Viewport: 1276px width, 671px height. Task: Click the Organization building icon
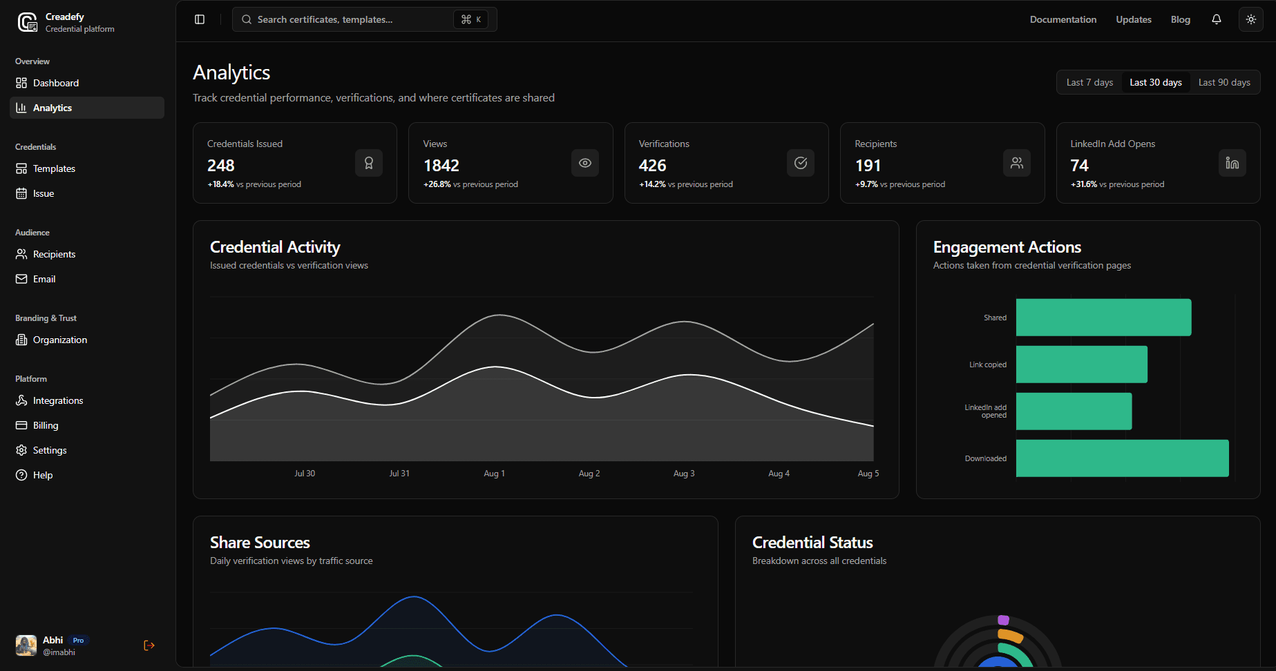[x=21, y=340]
